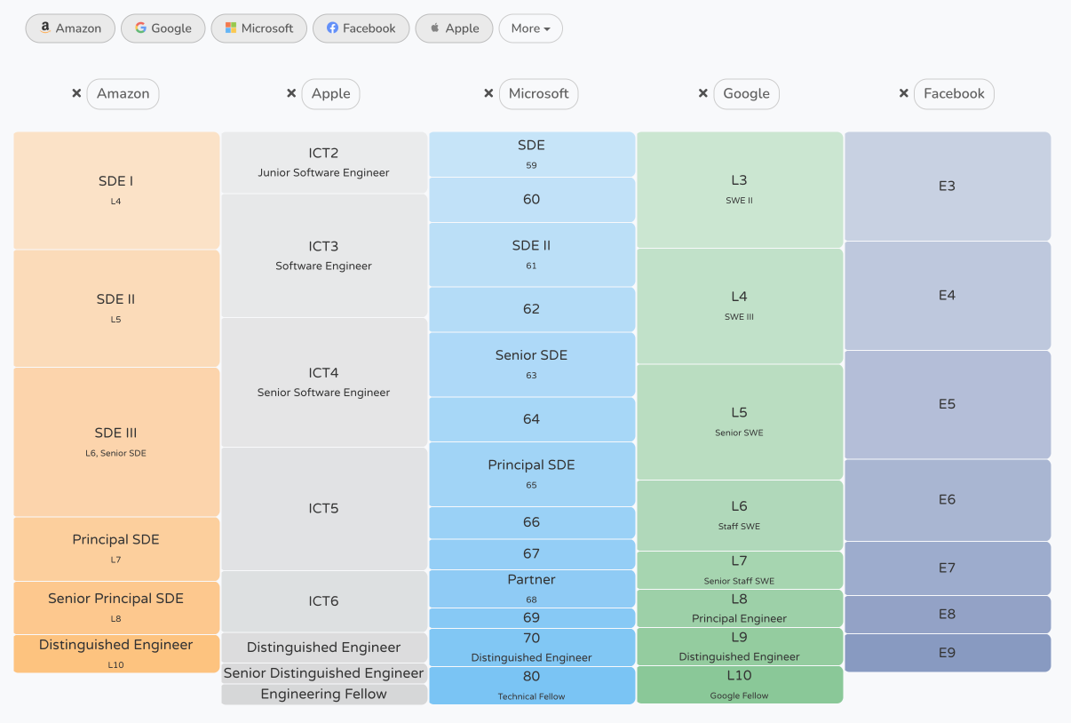The image size is (1071, 723).
Task: Select Facebook E6 level block
Action: [948, 500]
